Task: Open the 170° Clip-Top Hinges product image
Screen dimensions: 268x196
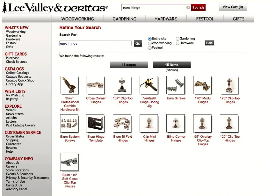Action: click(x=229, y=85)
